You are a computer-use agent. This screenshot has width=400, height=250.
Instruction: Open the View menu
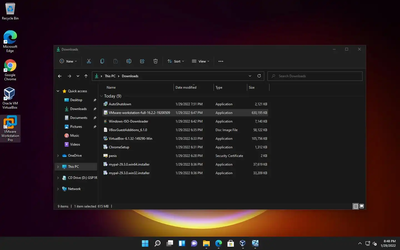coord(201,61)
